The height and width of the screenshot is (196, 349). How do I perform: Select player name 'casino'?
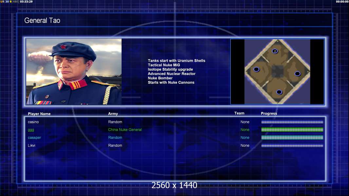pyautogui.click(x=33, y=122)
